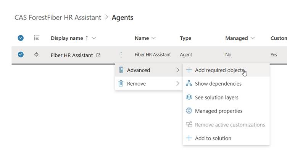Go to CAS ForestFiber HR Assistant breadcrumb
Screen dimensions: 287x158
click(58, 18)
